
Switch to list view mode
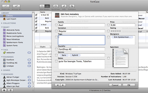[x=47, y=6]
